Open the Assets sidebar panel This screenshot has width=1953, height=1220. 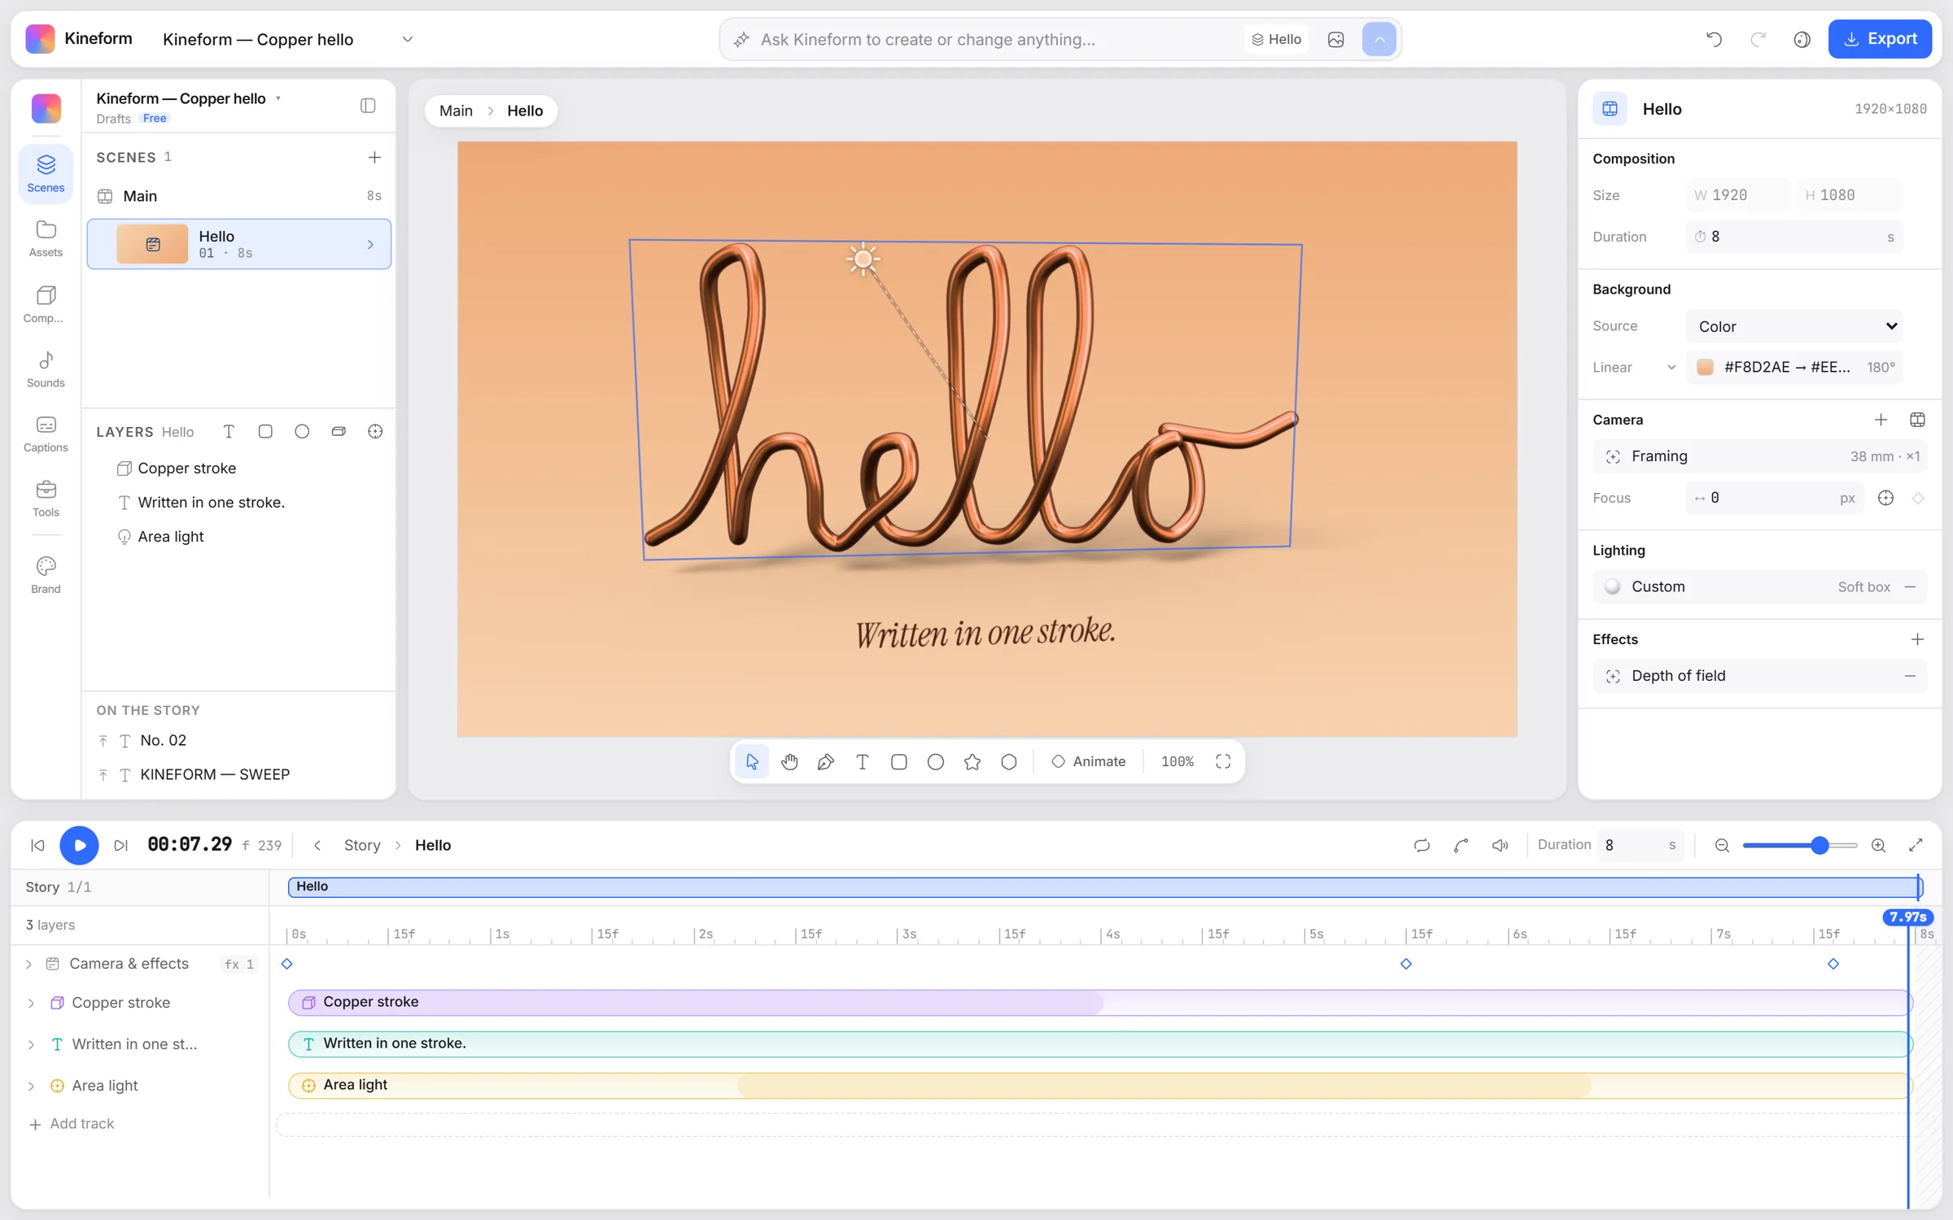[x=46, y=238]
